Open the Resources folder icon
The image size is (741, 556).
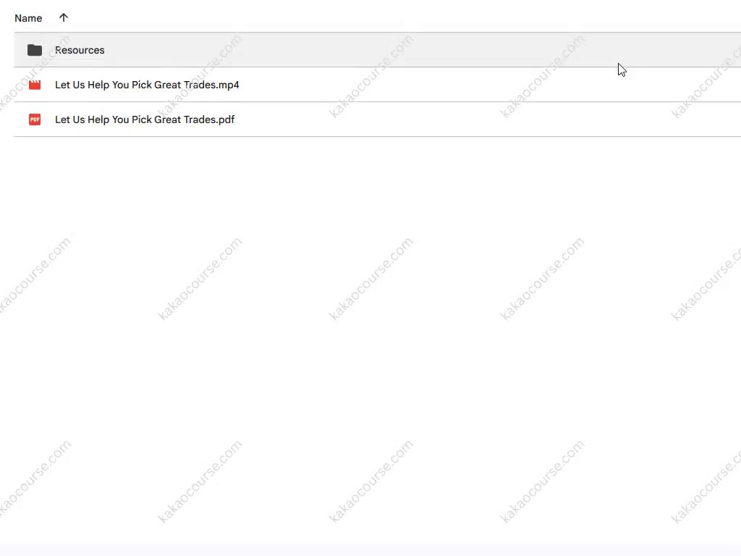(x=35, y=50)
